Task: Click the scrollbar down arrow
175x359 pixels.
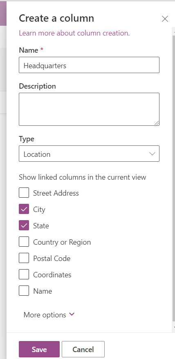Action: pyautogui.click(x=173, y=328)
